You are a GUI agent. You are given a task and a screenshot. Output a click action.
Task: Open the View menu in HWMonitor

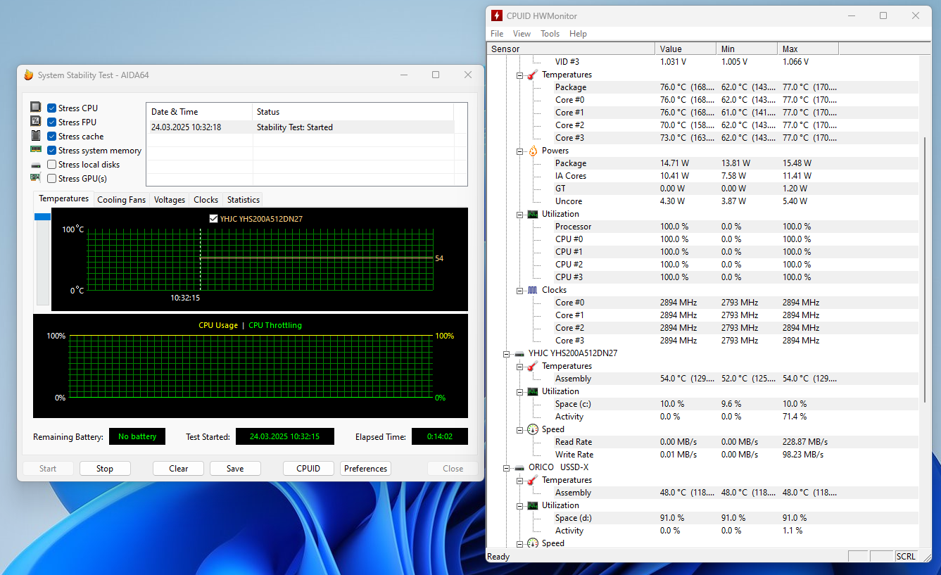[x=522, y=34]
